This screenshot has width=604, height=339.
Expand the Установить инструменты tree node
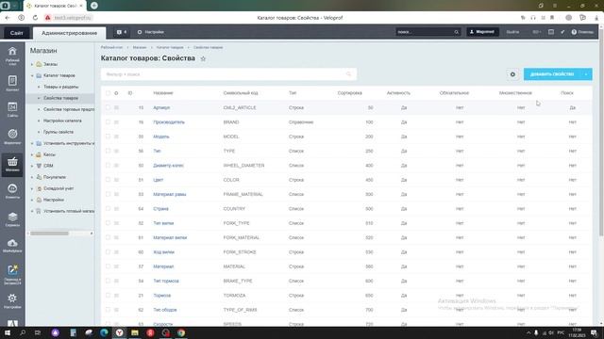click(x=32, y=143)
